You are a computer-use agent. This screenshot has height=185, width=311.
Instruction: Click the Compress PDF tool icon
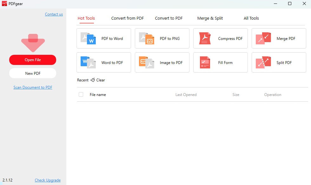(x=205, y=38)
